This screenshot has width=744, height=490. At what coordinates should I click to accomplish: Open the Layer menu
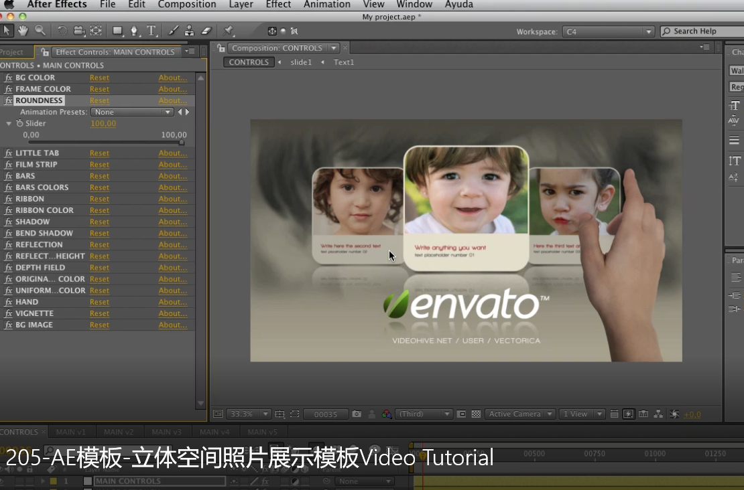pyautogui.click(x=241, y=5)
